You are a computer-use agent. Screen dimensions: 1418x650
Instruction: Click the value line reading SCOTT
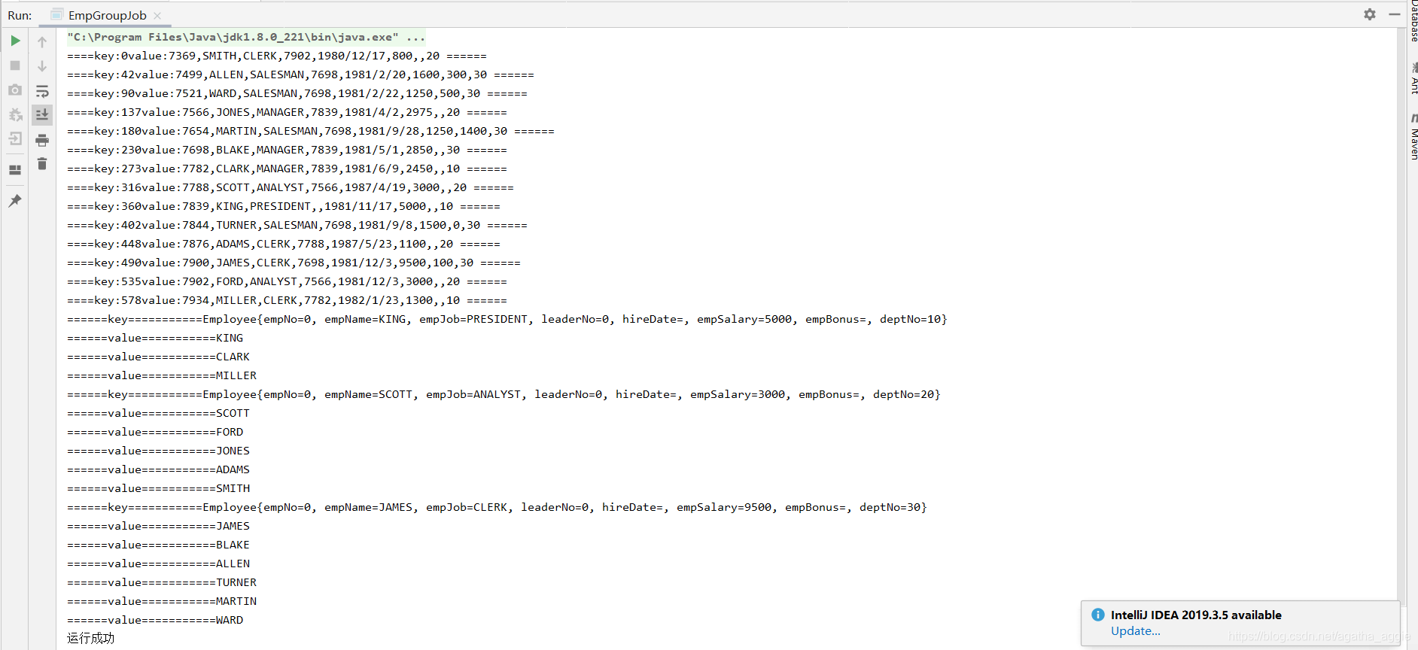pyautogui.click(x=158, y=413)
